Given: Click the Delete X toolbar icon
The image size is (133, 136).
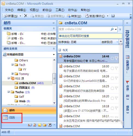Looking at the screenshot, I should click(x=26, y=16).
